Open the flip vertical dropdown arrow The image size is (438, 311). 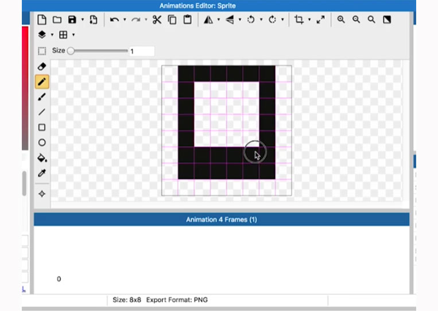pos(240,20)
